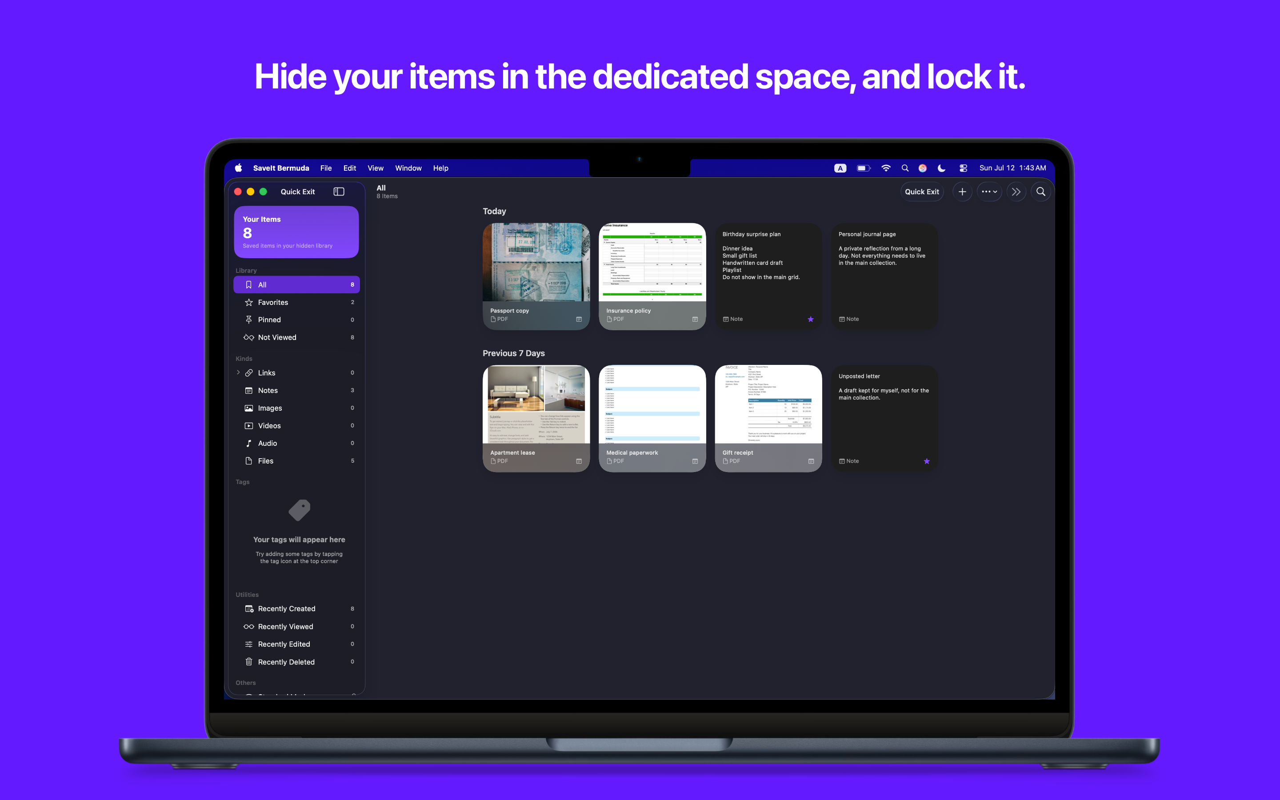Click the music note icon beside Audio
Viewport: 1280px width, 800px height.
tap(248, 444)
